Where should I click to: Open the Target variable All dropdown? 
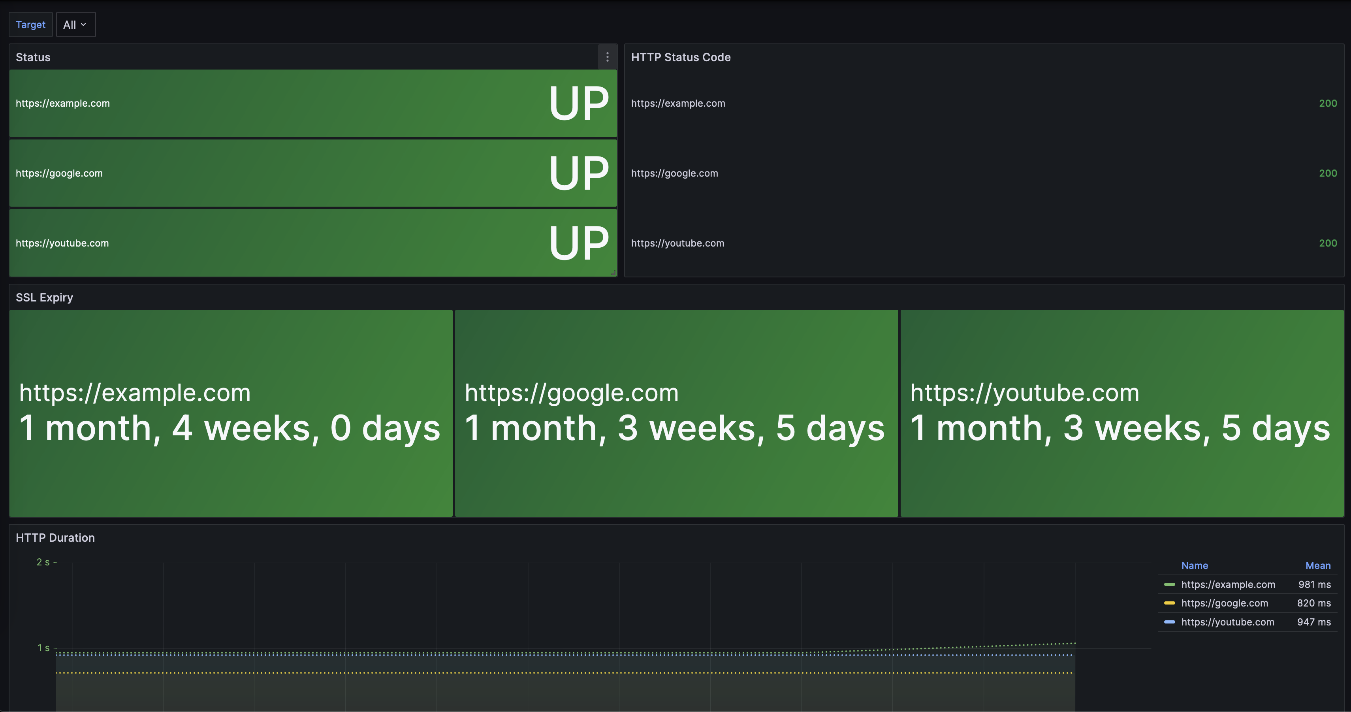75,24
